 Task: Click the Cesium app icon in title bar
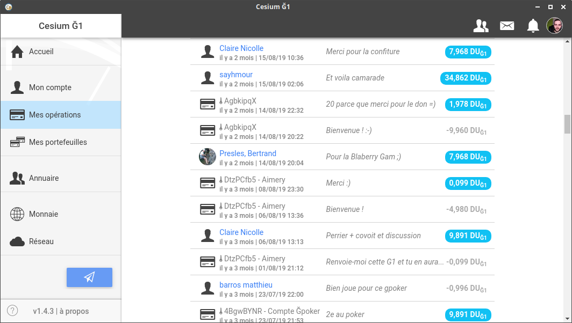pyautogui.click(x=9, y=6)
